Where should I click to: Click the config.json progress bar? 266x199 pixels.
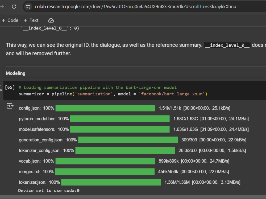tap(105, 108)
